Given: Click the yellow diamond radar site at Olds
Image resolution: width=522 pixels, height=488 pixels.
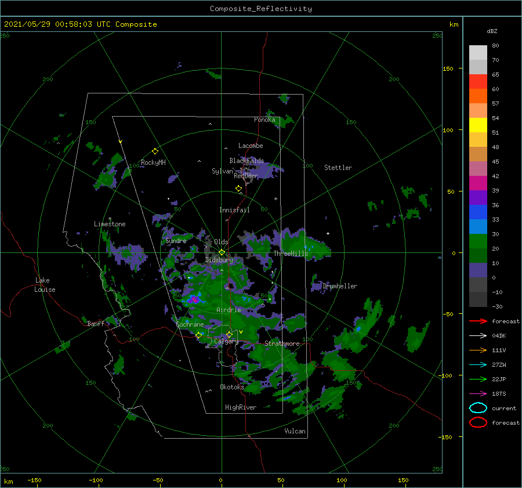Looking at the screenshot, I should [x=222, y=252].
